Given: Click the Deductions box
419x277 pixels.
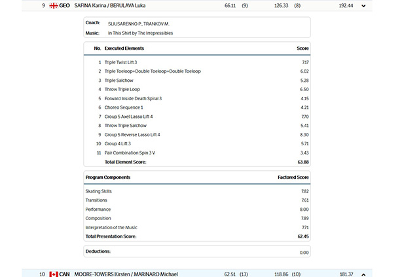Looking at the screenshot, I should pos(196,251).
